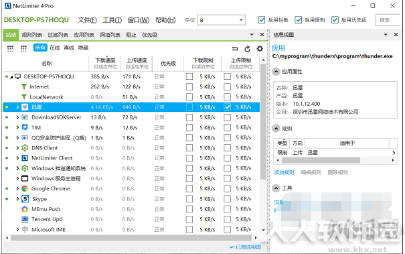Click the small grid view icon

tap(23, 48)
